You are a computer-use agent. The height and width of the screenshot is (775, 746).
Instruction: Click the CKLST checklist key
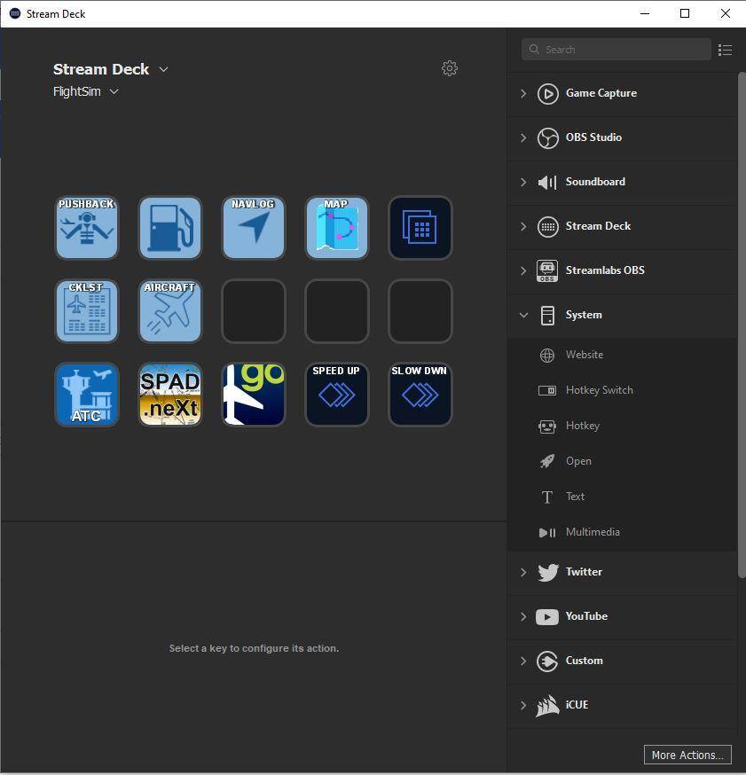click(x=86, y=311)
